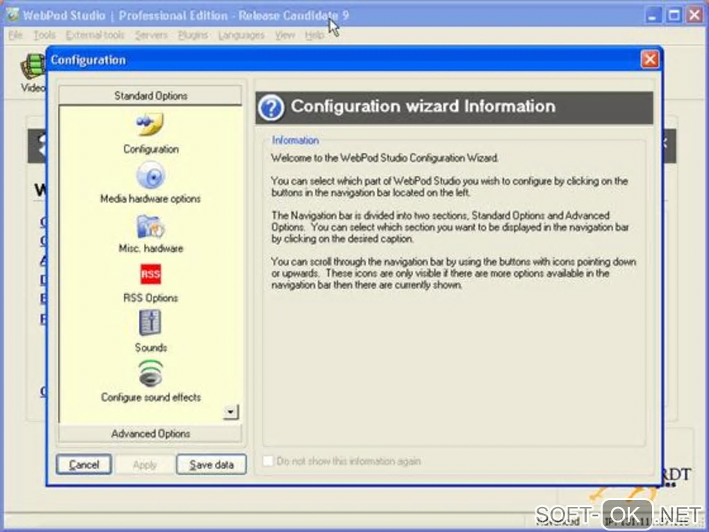Image resolution: width=709 pixels, height=532 pixels.
Task: Click the 'Configuration' label in navigation bar
Action: coord(151,149)
